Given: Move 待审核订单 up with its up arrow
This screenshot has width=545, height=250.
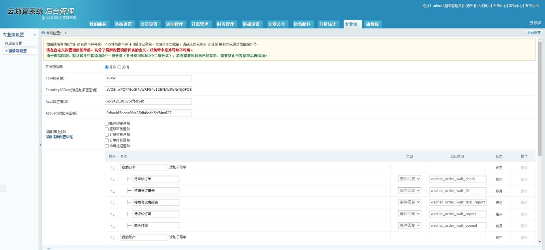Looking at the screenshot, I should click(x=111, y=180).
